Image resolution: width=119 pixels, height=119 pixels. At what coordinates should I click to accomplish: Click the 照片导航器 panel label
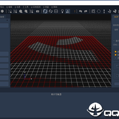pyautogui.click(x=56, y=94)
